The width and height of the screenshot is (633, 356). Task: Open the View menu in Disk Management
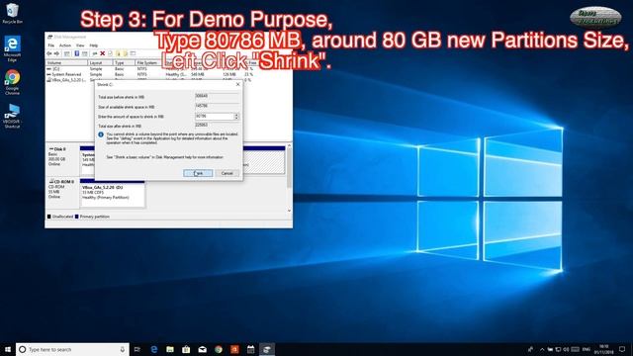tap(80, 45)
